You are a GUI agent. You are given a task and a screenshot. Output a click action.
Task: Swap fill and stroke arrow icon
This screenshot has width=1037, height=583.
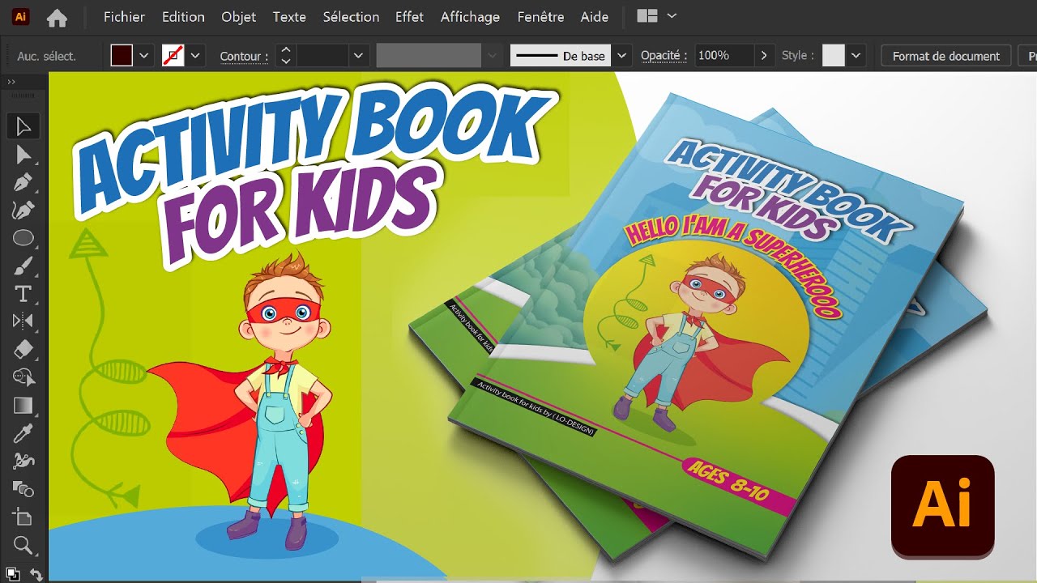coord(36,574)
